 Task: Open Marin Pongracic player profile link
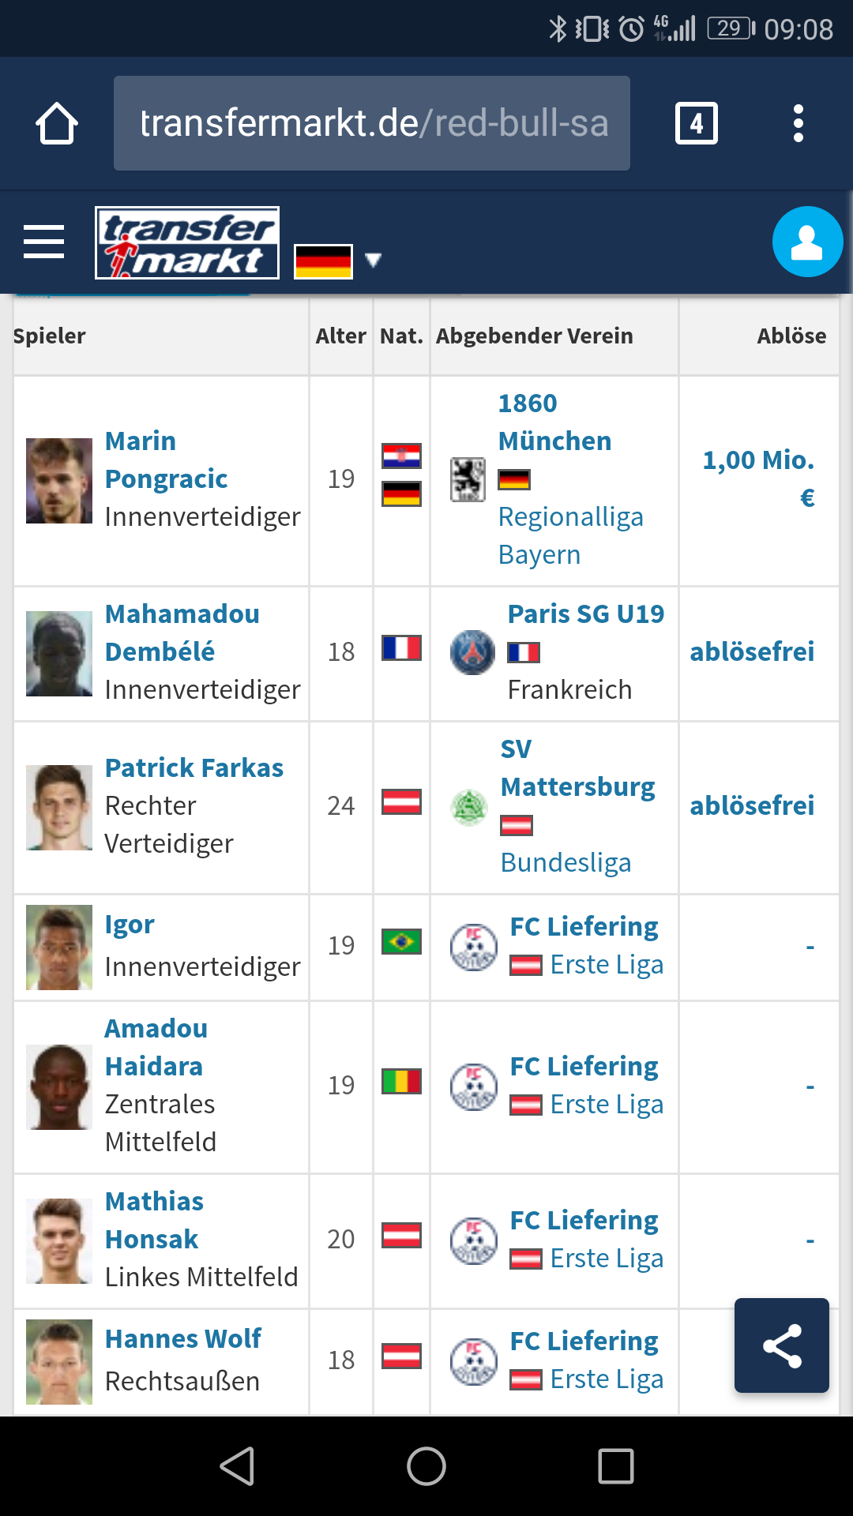[x=167, y=460]
